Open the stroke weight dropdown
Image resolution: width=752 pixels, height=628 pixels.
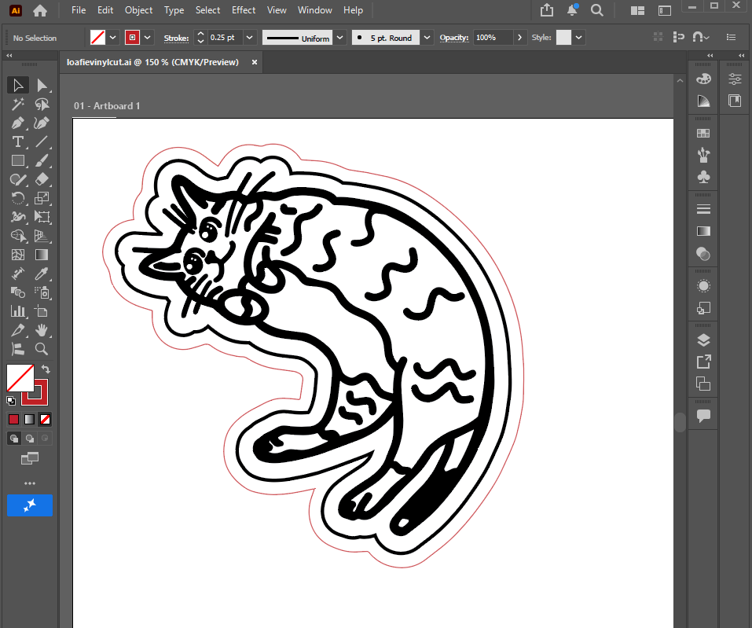tap(249, 37)
